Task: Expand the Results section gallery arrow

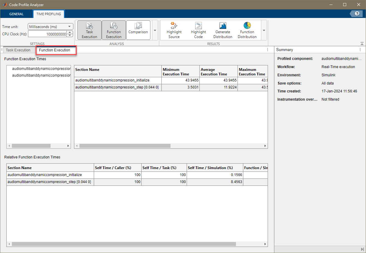Action: [x=264, y=30]
